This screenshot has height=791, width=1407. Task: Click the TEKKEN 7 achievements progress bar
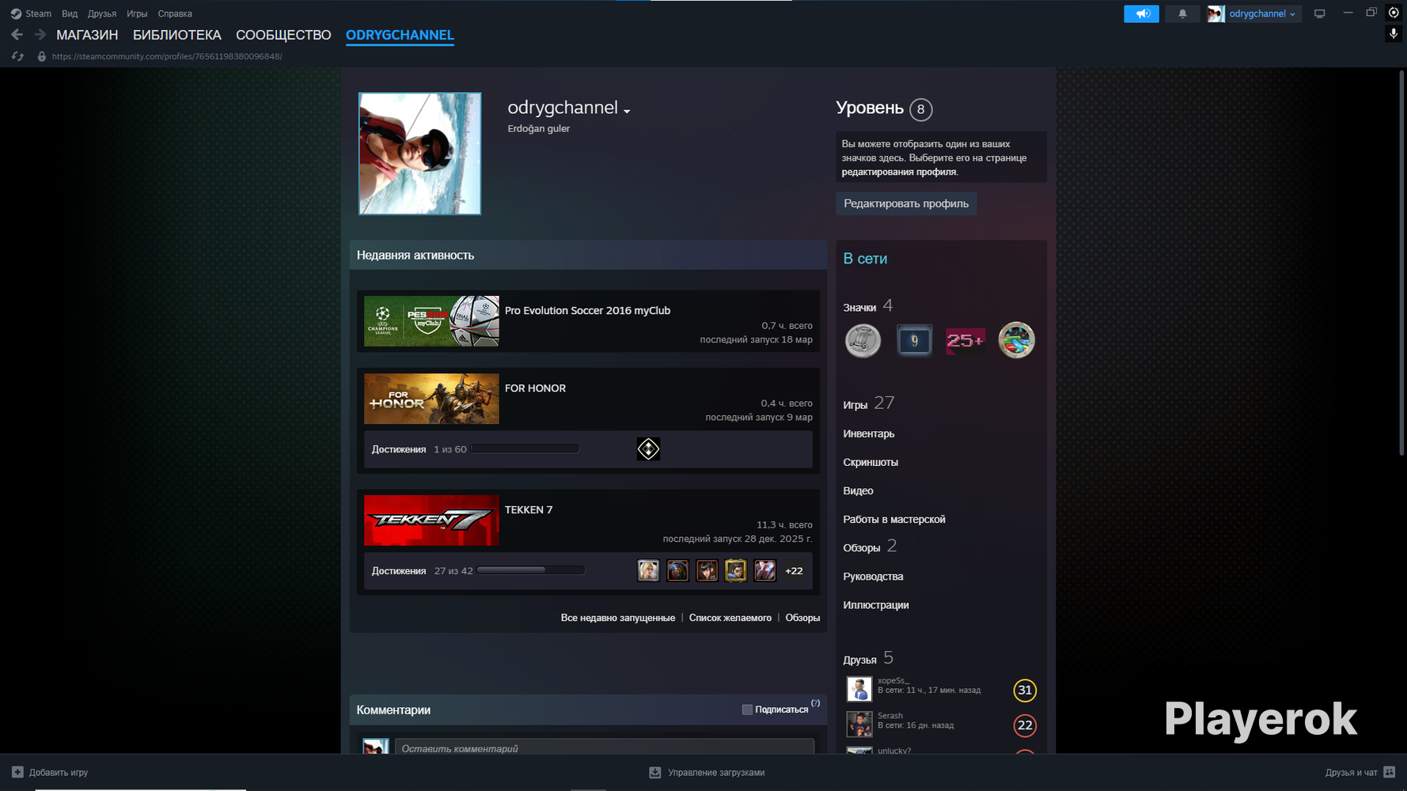530,570
